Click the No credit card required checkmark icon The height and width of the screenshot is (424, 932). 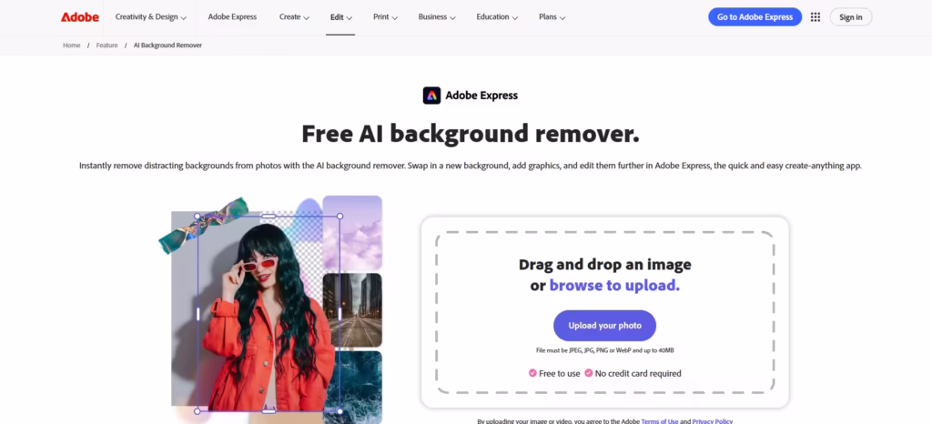(589, 373)
